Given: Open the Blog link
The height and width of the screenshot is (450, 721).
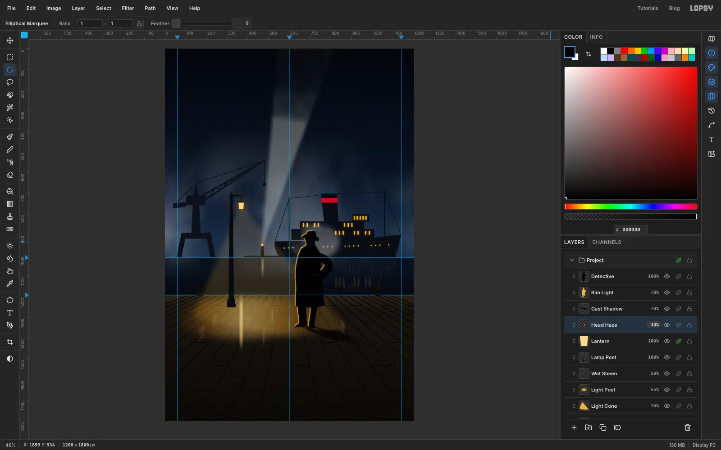Looking at the screenshot, I should [x=674, y=8].
